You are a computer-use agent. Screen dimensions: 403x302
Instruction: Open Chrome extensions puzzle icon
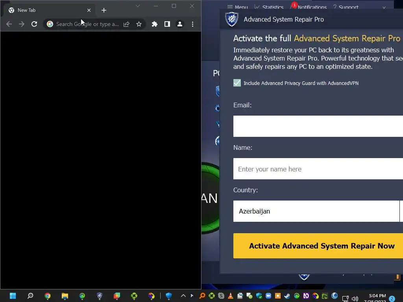154,24
